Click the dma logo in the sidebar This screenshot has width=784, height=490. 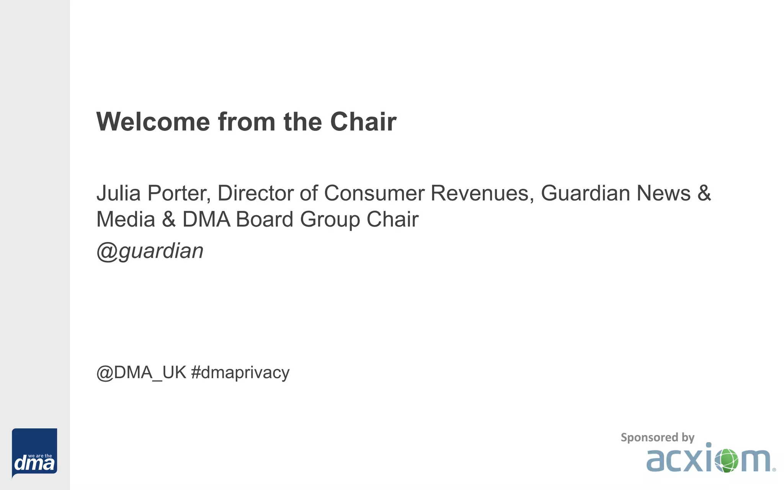(34, 453)
